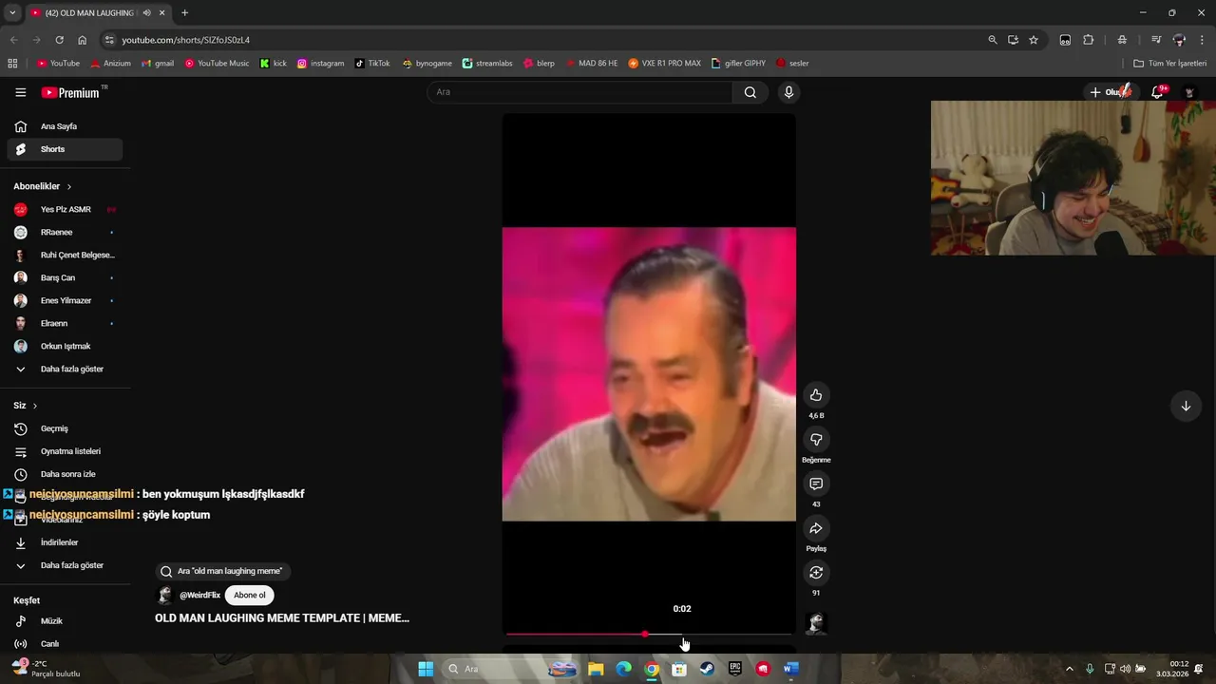The width and height of the screenshot is (1216, 684).
Task: Open YouTube Music bookmark
Action: pyautogui.click(x=217, y=64)
